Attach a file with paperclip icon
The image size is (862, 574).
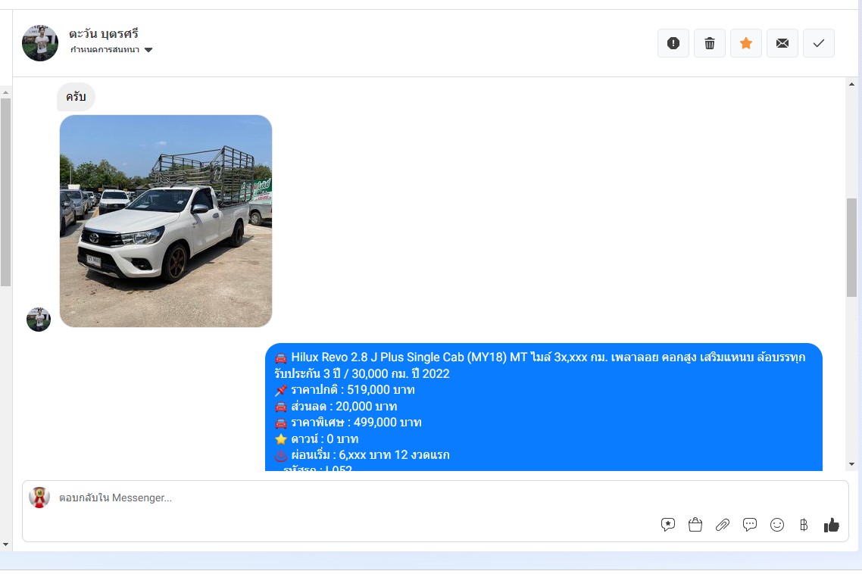pos(723,525)
